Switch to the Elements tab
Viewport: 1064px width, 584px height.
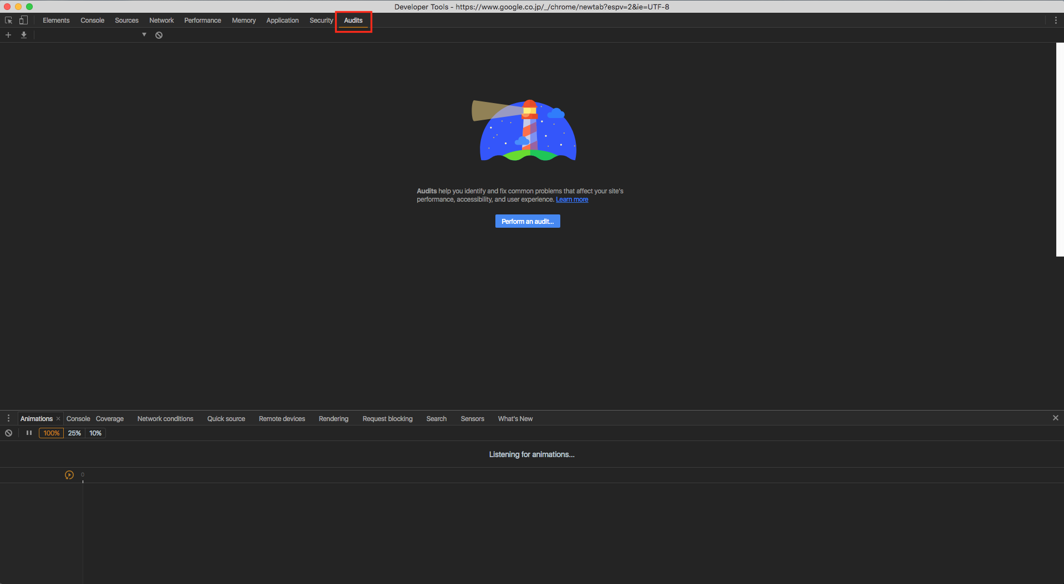point(56,21)
